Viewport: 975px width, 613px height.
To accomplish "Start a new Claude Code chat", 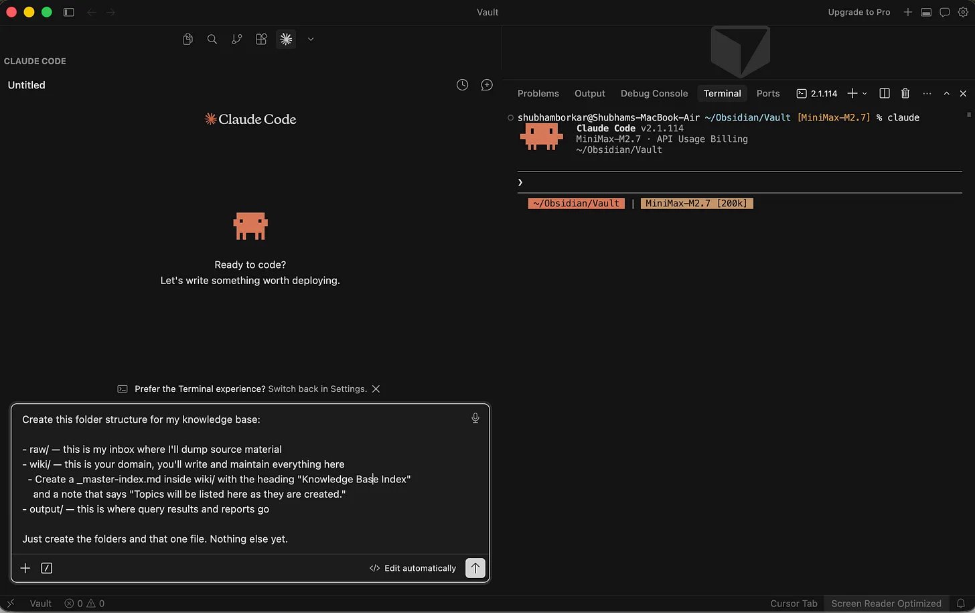I will tap(487, 85).
